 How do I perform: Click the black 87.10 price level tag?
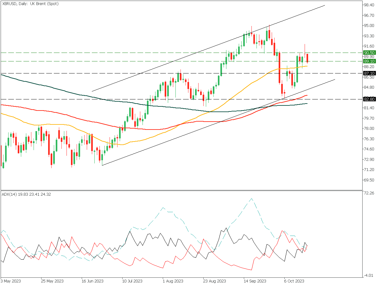point(369,73)
